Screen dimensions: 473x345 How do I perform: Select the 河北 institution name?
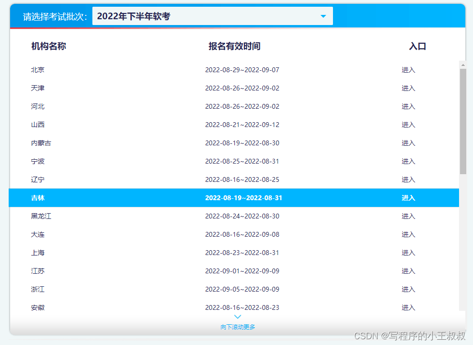(x=38, y=106)
